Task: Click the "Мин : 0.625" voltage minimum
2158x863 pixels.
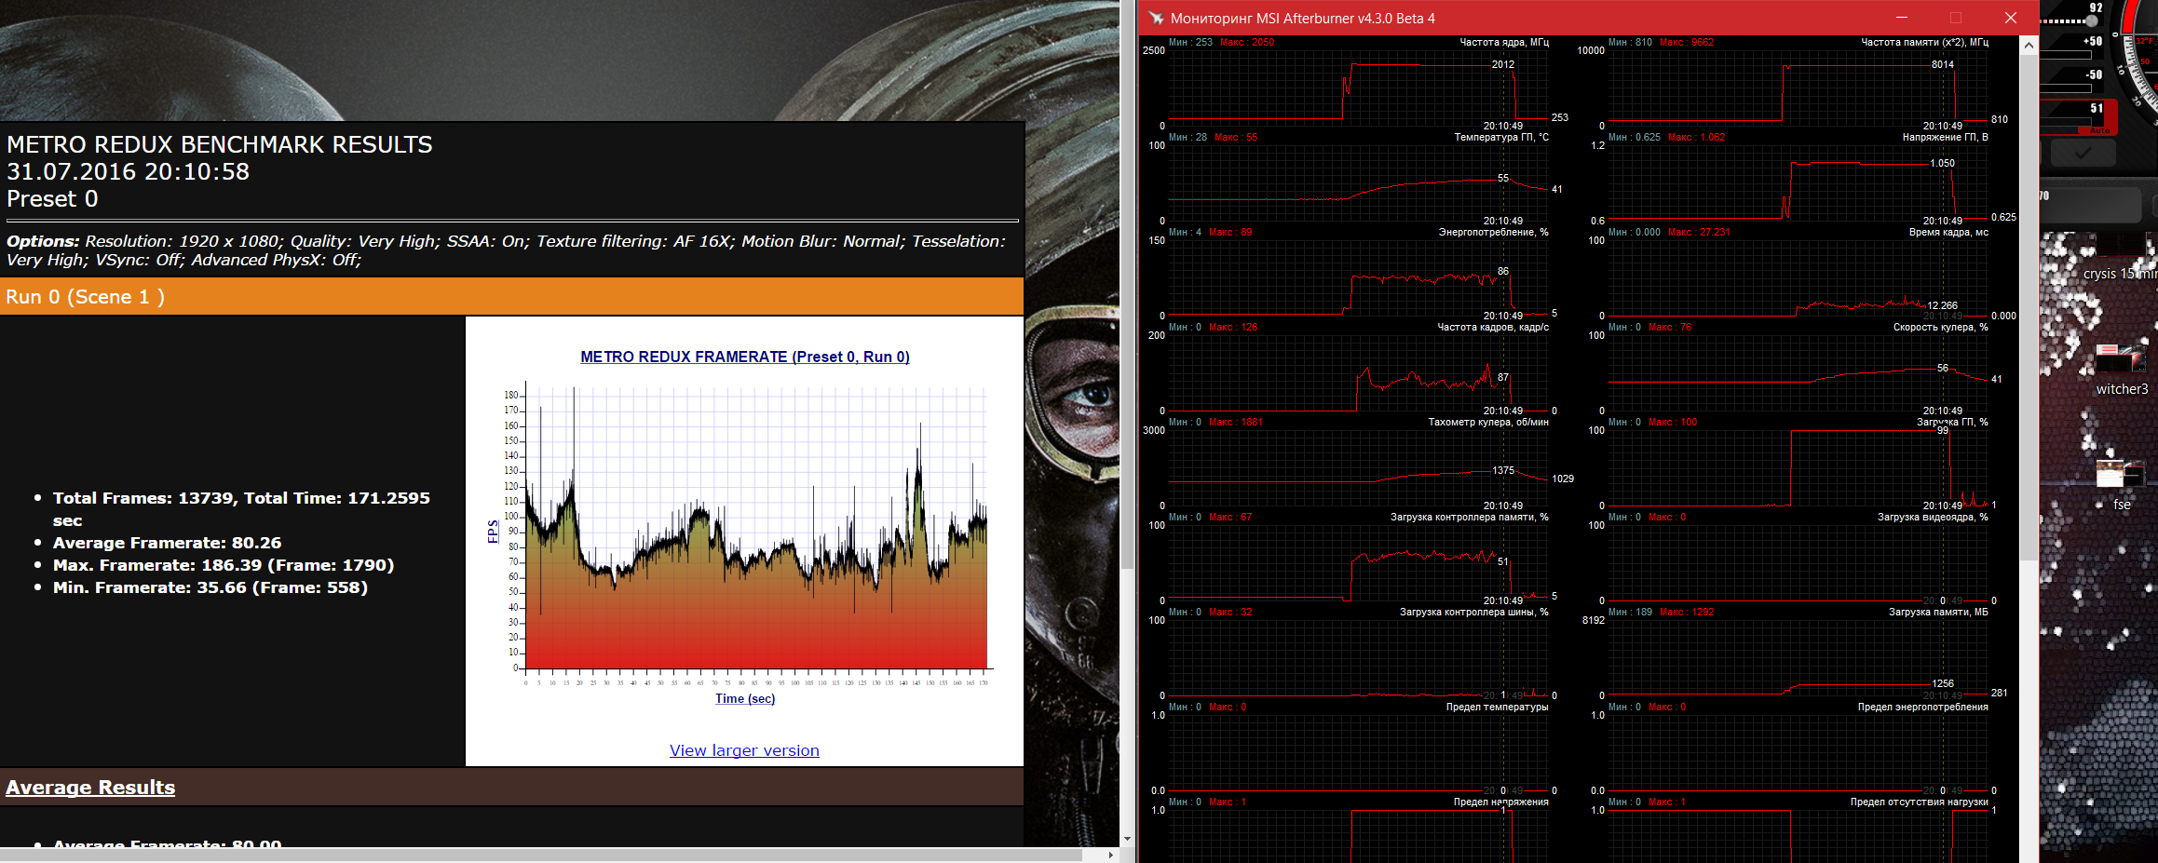Action: click(1635, 137)
